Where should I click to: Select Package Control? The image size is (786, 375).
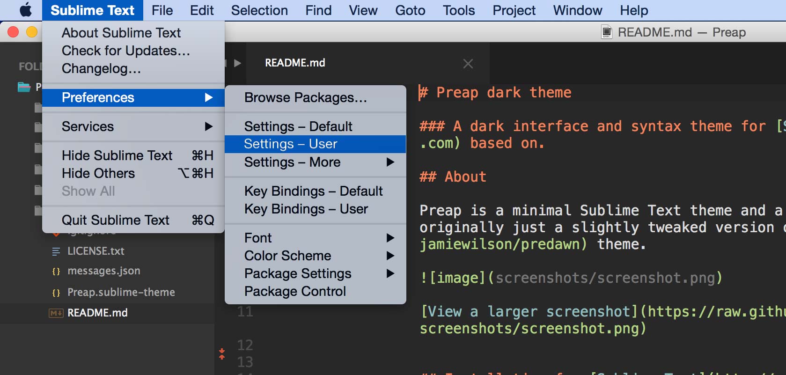(316, 291)
